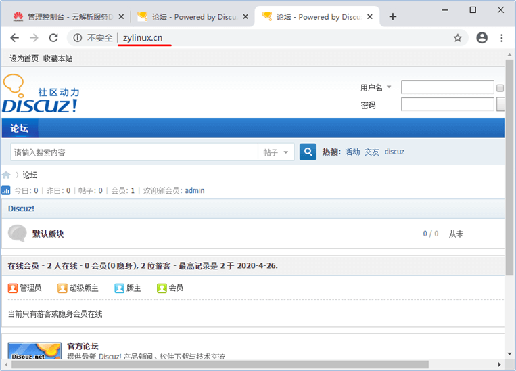The width and height of the screenshot is (516, 371).
Task: Toggle the auto-login checkbox beside username
Action: pyautogui.click(x=500, y=88)
